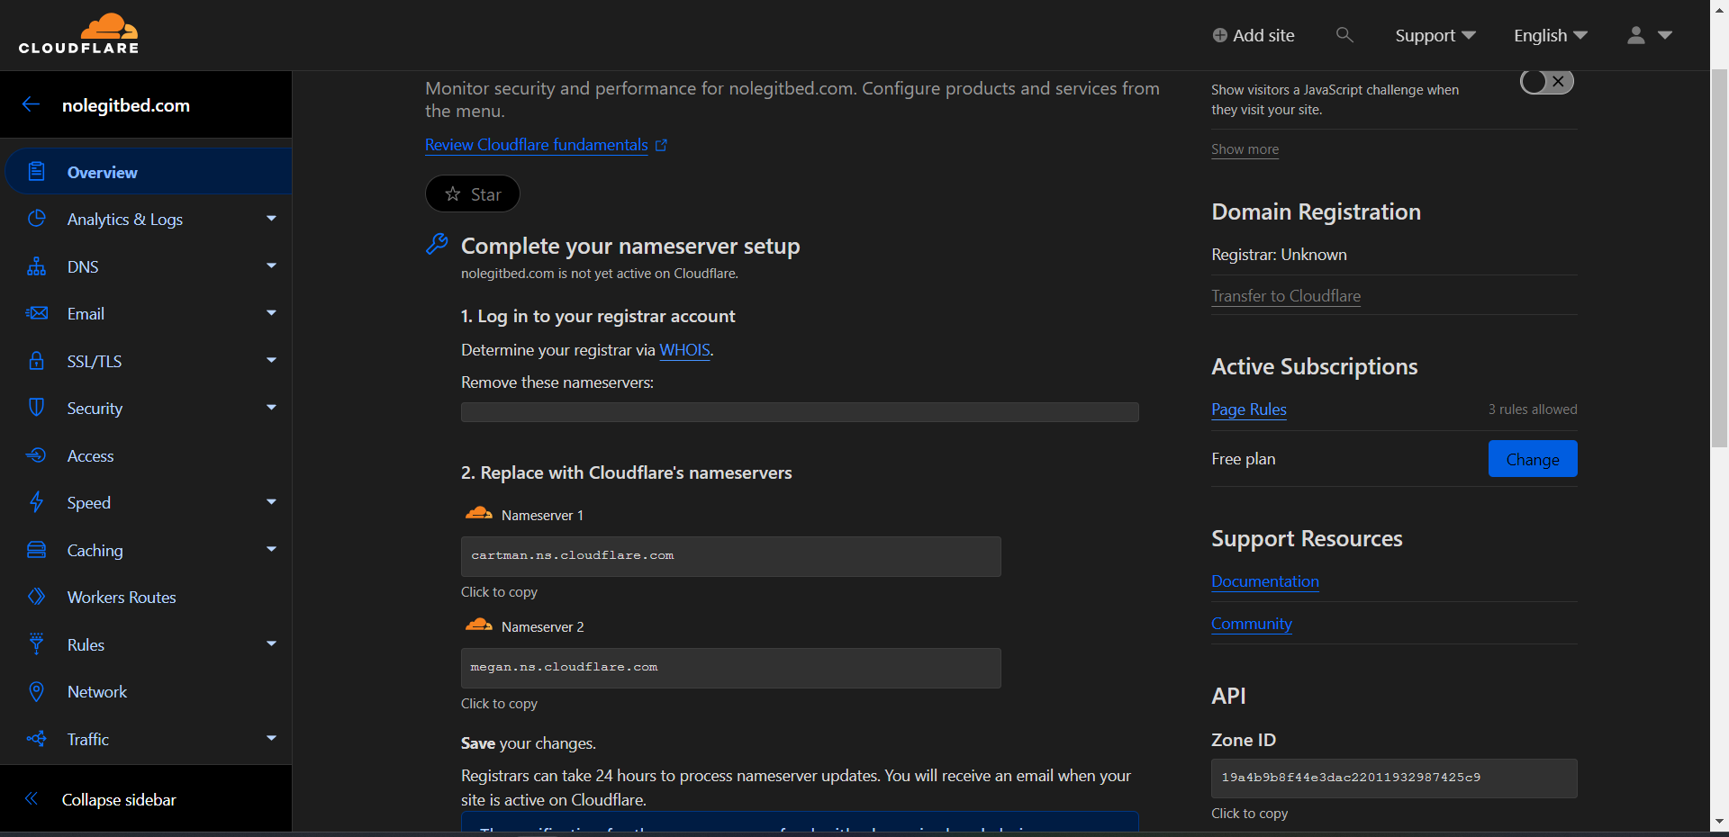Click the Workers Routes icon

coord(36,597)
